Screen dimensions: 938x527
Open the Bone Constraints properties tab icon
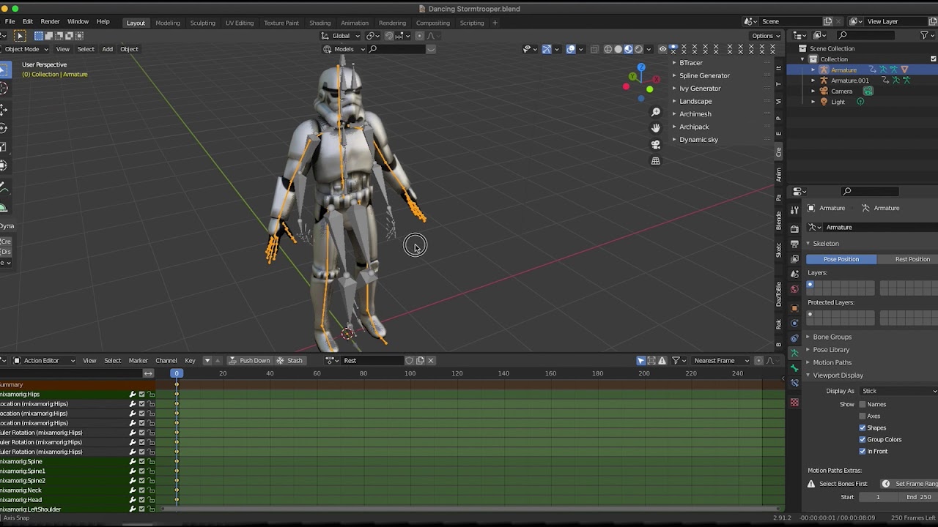(x=794, y=383)
